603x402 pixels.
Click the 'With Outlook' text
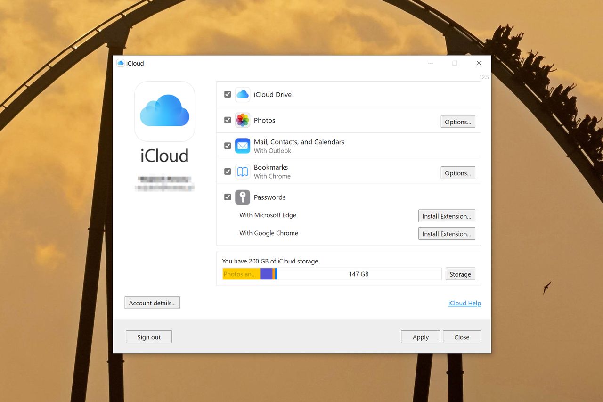coord(272,151)
